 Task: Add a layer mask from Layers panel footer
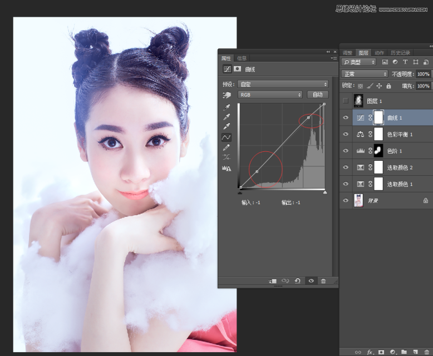pyautogui.click(x=381, y=352)
